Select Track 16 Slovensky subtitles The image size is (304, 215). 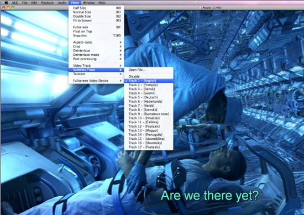[x=149, y=143]
